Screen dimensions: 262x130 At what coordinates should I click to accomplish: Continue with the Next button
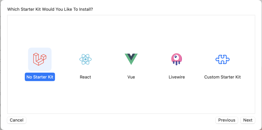(248, 120)
